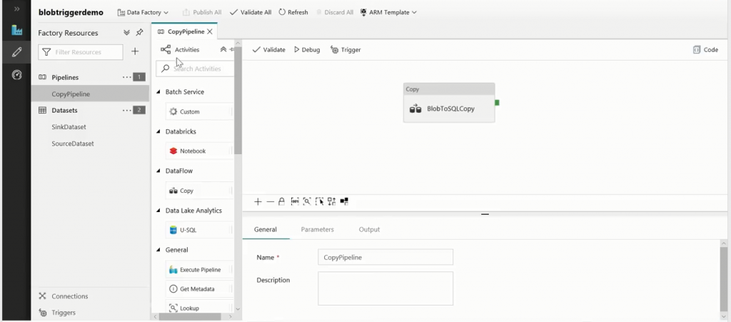Open the Data Factory overview factory icon
Screen dimensions: 731x322
click(17, 30)
